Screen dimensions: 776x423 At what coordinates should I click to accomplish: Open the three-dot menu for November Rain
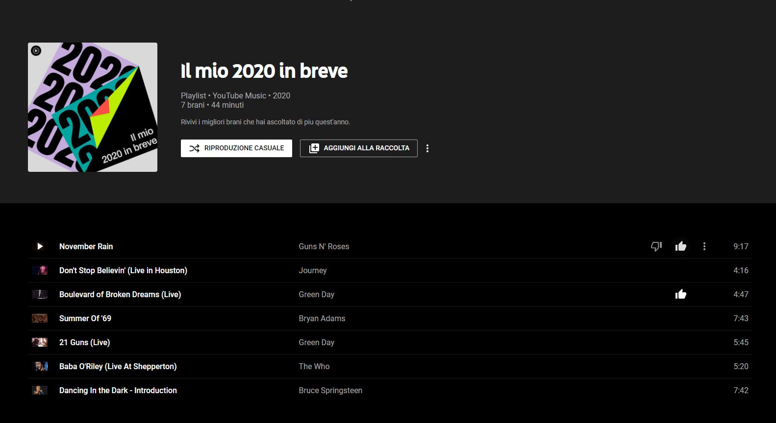(x=704, y=246)
